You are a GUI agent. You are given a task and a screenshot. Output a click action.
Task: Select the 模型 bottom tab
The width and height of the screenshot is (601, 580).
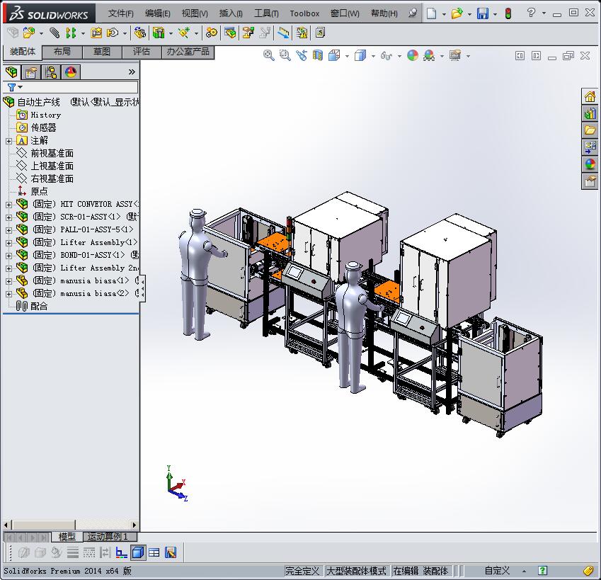click(67, 536)
